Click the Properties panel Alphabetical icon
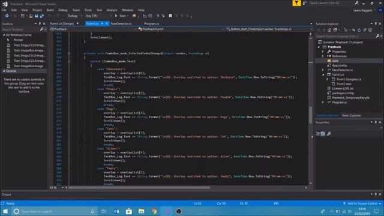Image resolution: width=384 pixels, height=216 pixels. (x=323, y=134)
